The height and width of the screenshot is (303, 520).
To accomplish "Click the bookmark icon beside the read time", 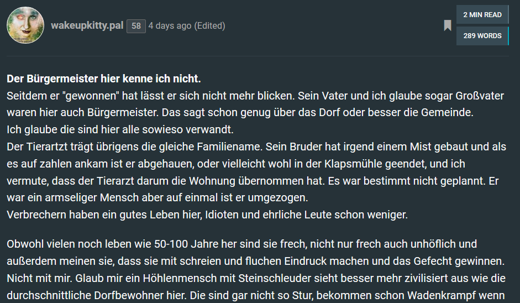I will click(x=448, y=25).
